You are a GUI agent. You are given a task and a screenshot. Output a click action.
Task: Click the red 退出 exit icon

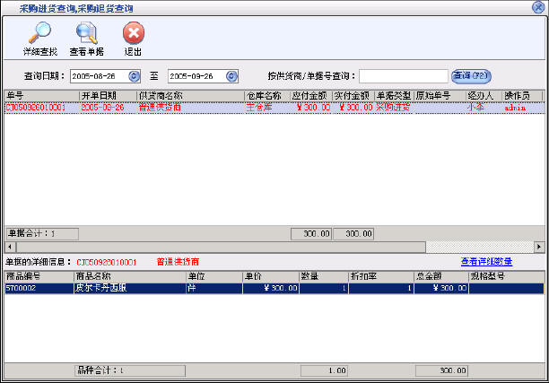tap(133, 34)
